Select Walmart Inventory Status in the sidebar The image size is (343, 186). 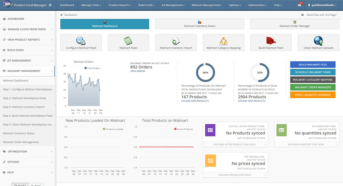(x=28, y=133)
